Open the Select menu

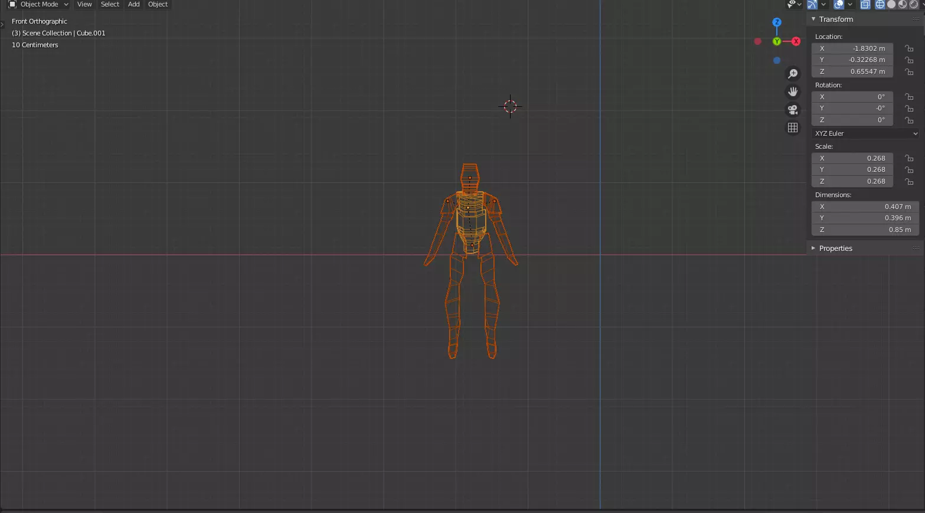(110, 4)
